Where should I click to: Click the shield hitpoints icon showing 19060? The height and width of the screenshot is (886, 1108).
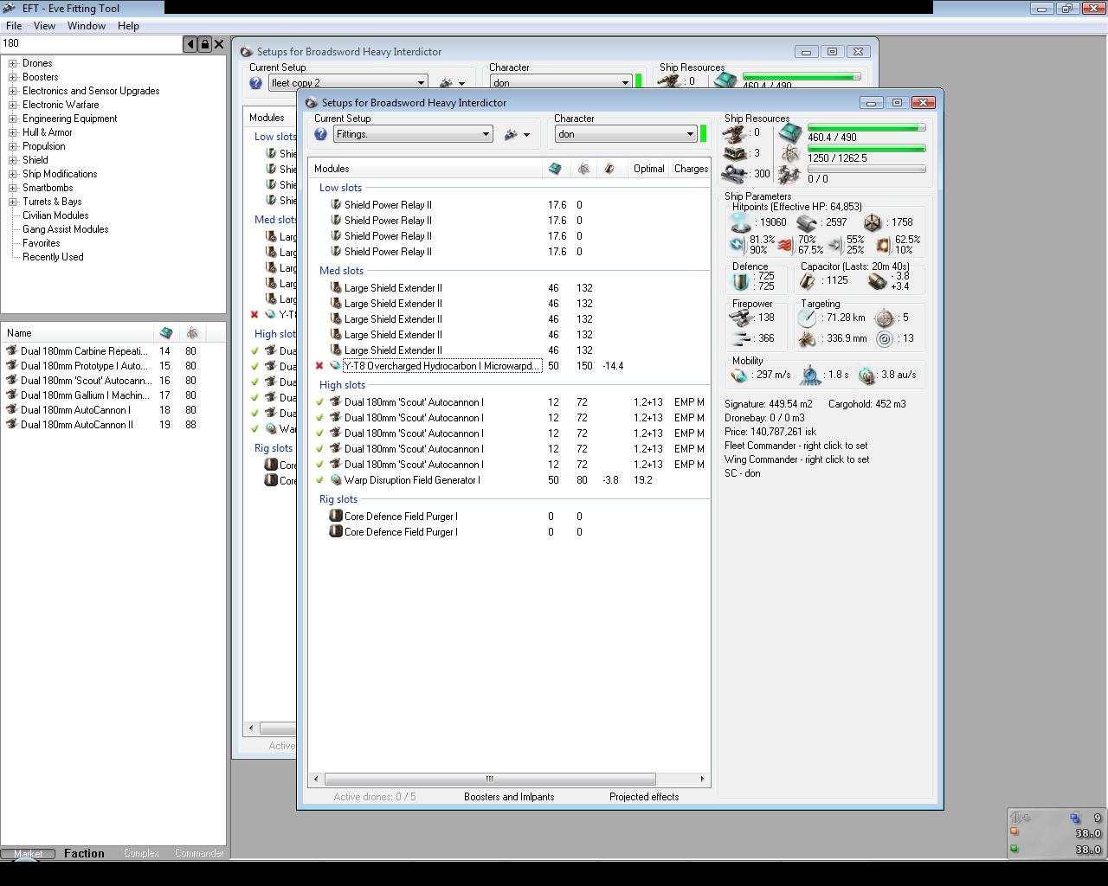741,223
